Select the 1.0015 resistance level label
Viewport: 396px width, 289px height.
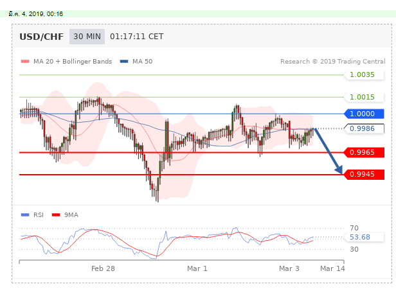(364, 97)
